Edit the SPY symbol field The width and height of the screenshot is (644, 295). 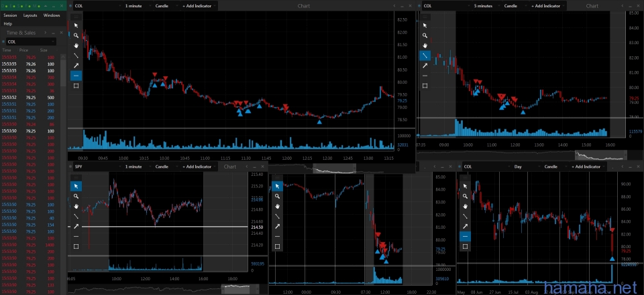(x=97, y=167)
